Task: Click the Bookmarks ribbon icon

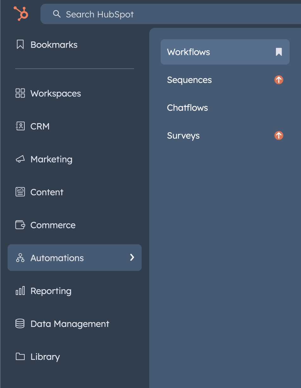Action: pyautogui.click(x=20, y=45)
